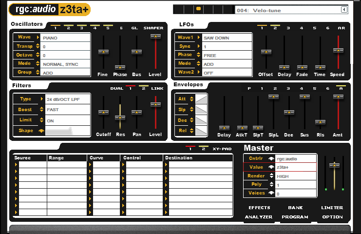Click the Master volume slider handle
The height and width of the screenshot is (234, 361).
[x=334, y=165]
